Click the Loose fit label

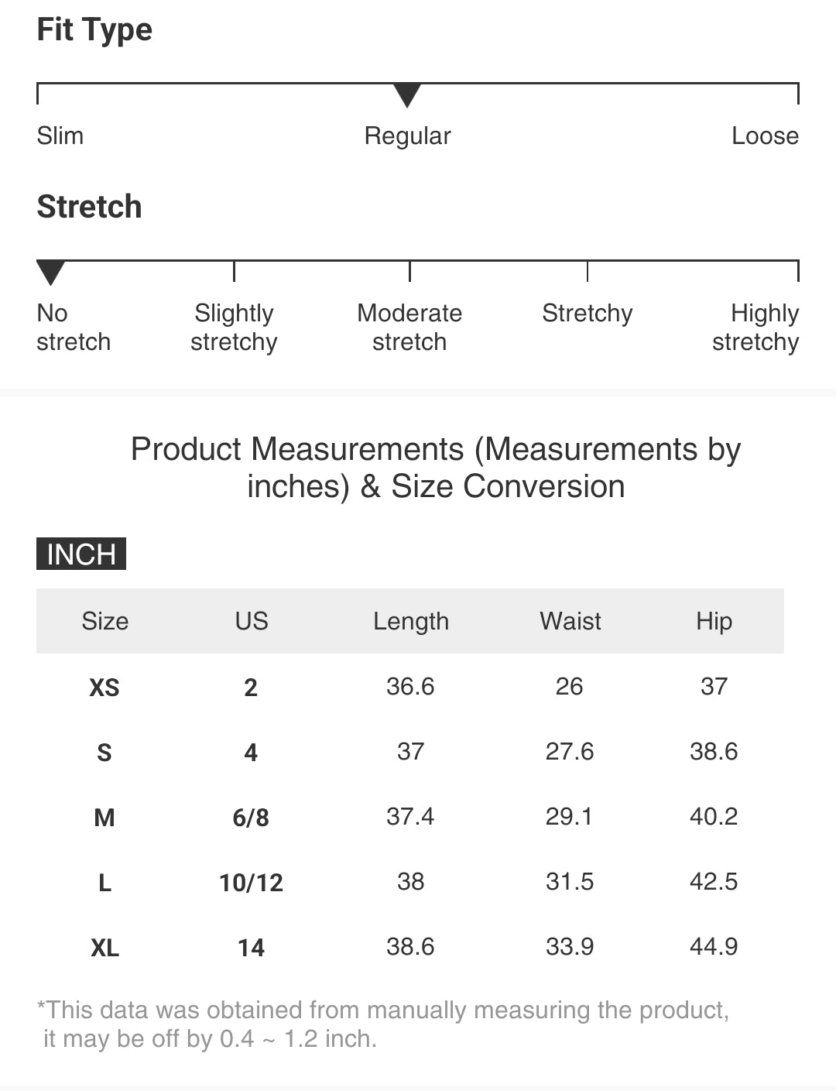pos(765,136)
